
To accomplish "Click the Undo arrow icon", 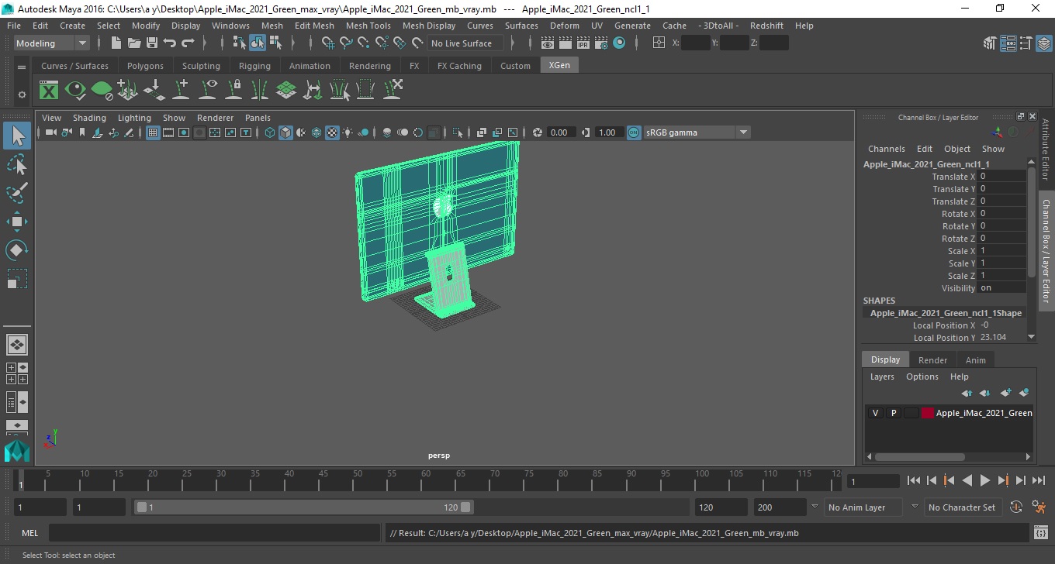I will pos(170,43).
